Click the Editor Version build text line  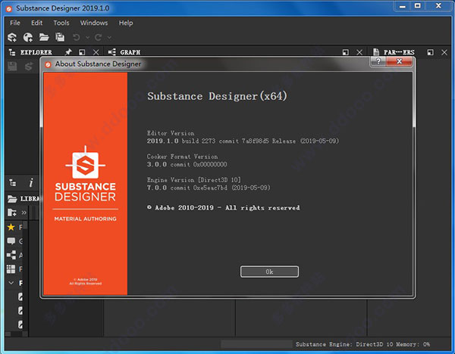[x=243, y=141]
